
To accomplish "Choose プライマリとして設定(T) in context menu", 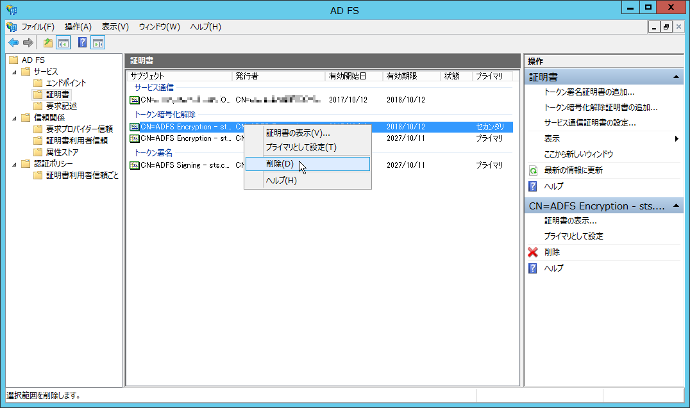I will coord(308,147).
